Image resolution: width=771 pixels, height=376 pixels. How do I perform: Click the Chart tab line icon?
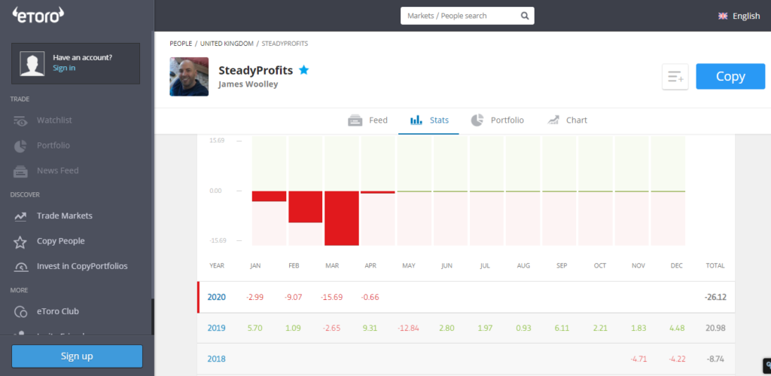coord(553,120)
